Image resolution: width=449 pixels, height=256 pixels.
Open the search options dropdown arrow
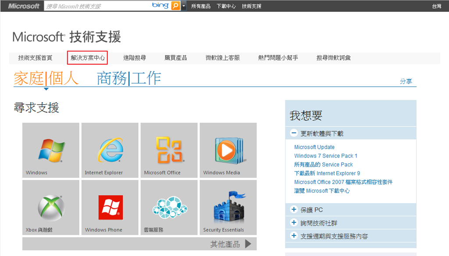tap(184, 6)
